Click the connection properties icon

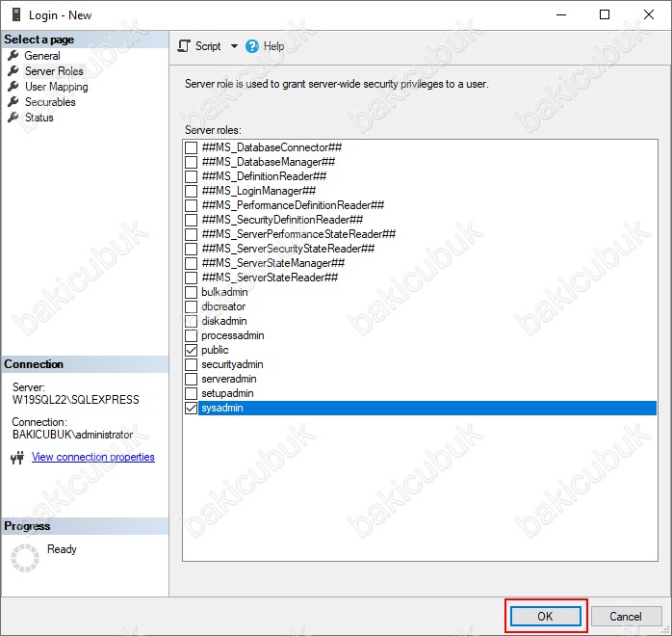(x=17, y=458)
